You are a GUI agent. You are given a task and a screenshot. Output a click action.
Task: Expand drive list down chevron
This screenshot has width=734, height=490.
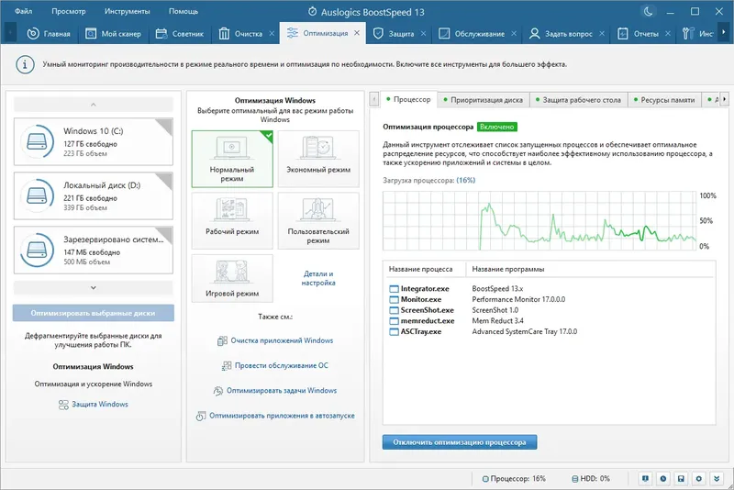point(94,288)
